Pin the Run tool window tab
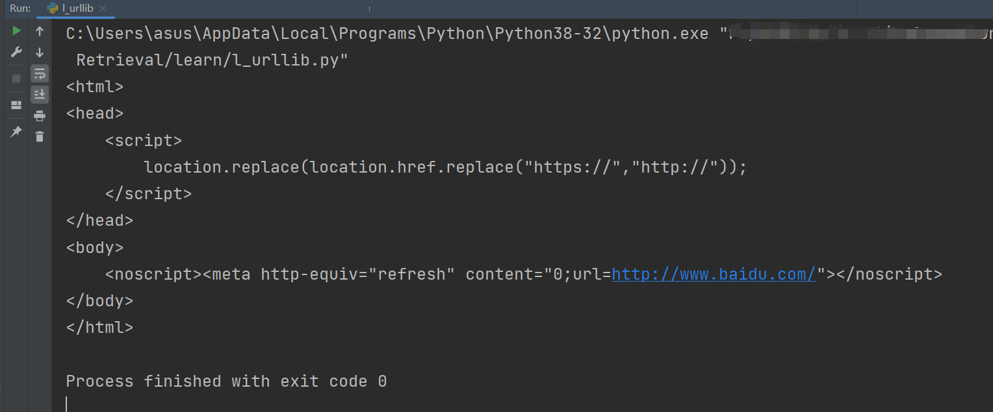The width and height of the screenshot is (993, 412). click(16, 132)
